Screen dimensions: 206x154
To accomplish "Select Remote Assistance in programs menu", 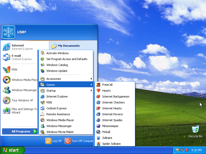I will [x=58, y=114].
